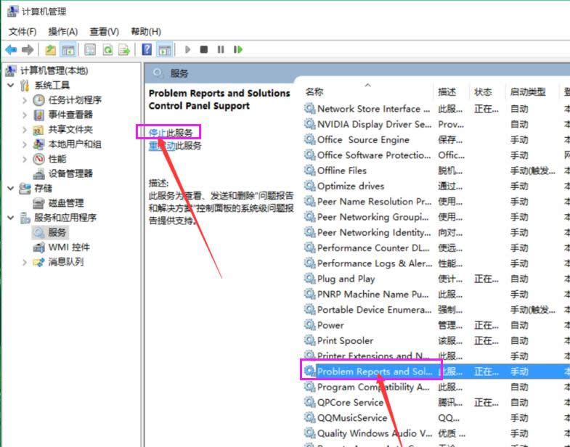Screen dimensions: 570x447
Task: Select 设备管理器 in the tree
Action: 70,173
